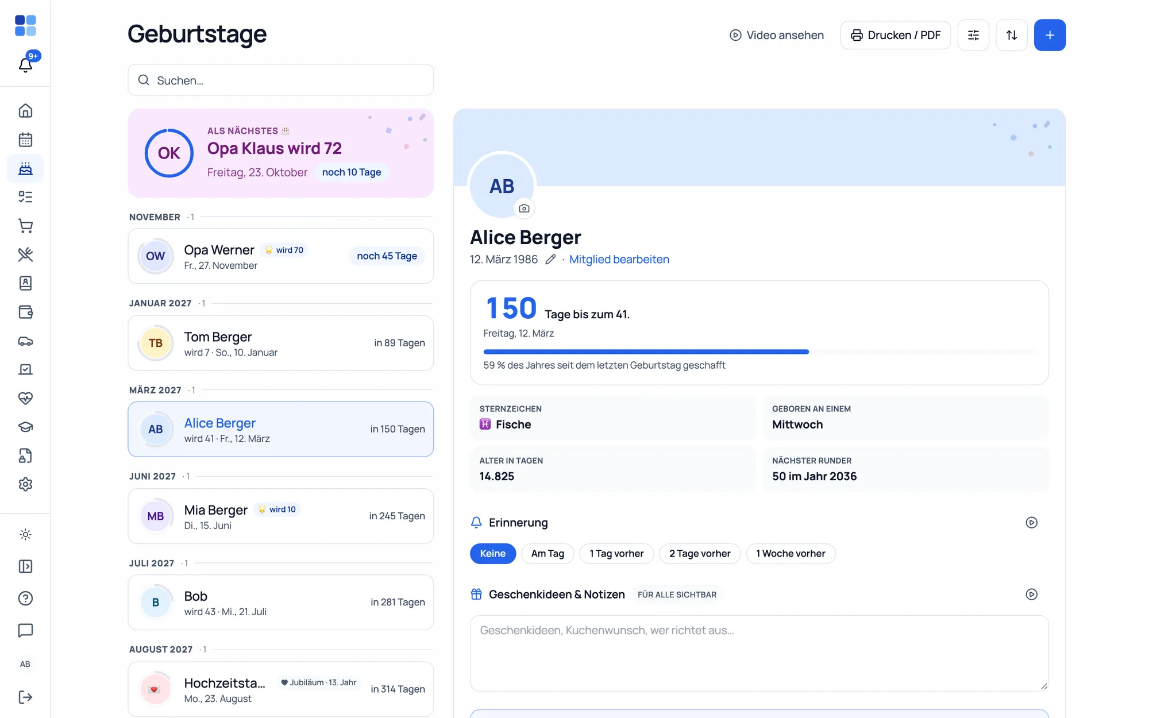Open the meal planner utensils icon

pos(25,254)
